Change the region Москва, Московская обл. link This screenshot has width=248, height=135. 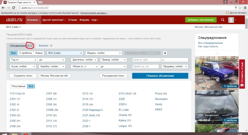pyautogui.click(x=209, y=27)
